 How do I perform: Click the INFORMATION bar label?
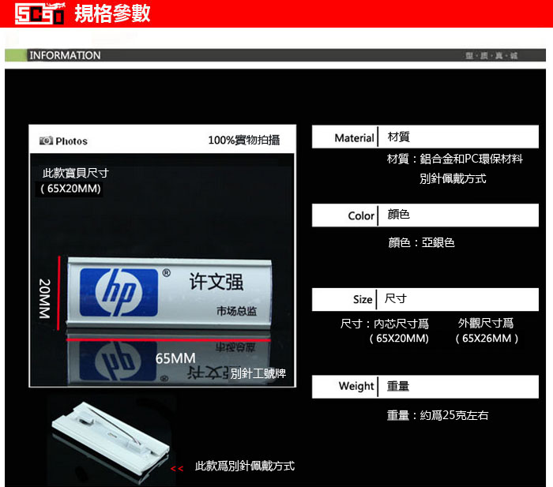tap(65, 55)
